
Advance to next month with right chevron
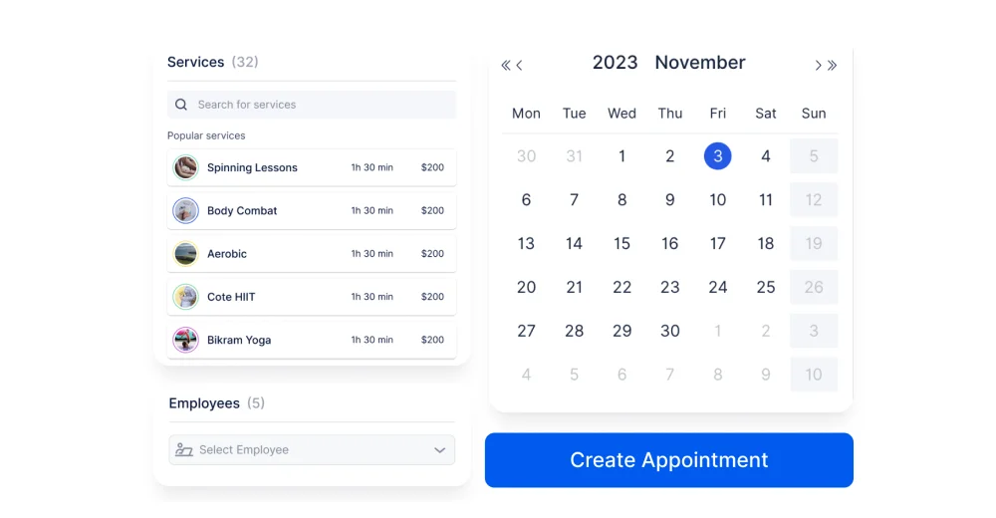(x=818, y=65)
